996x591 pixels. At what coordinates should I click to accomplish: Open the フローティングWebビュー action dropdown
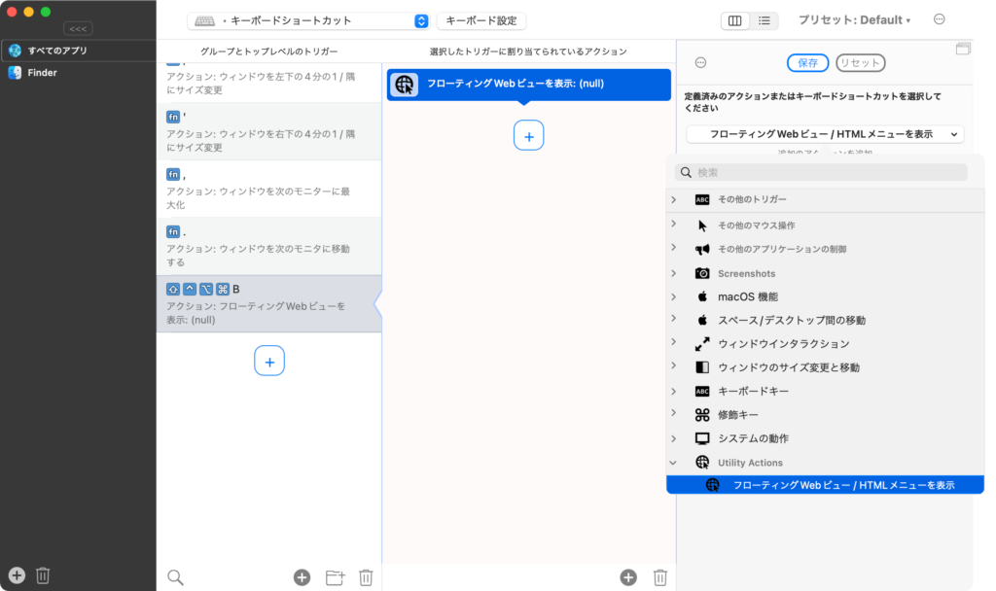coord(823,132)
